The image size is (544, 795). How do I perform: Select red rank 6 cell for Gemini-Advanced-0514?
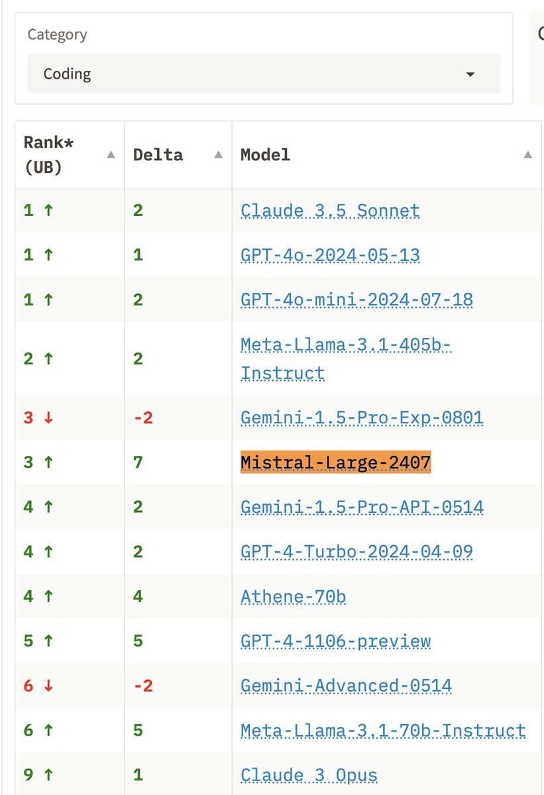(70, 686)
